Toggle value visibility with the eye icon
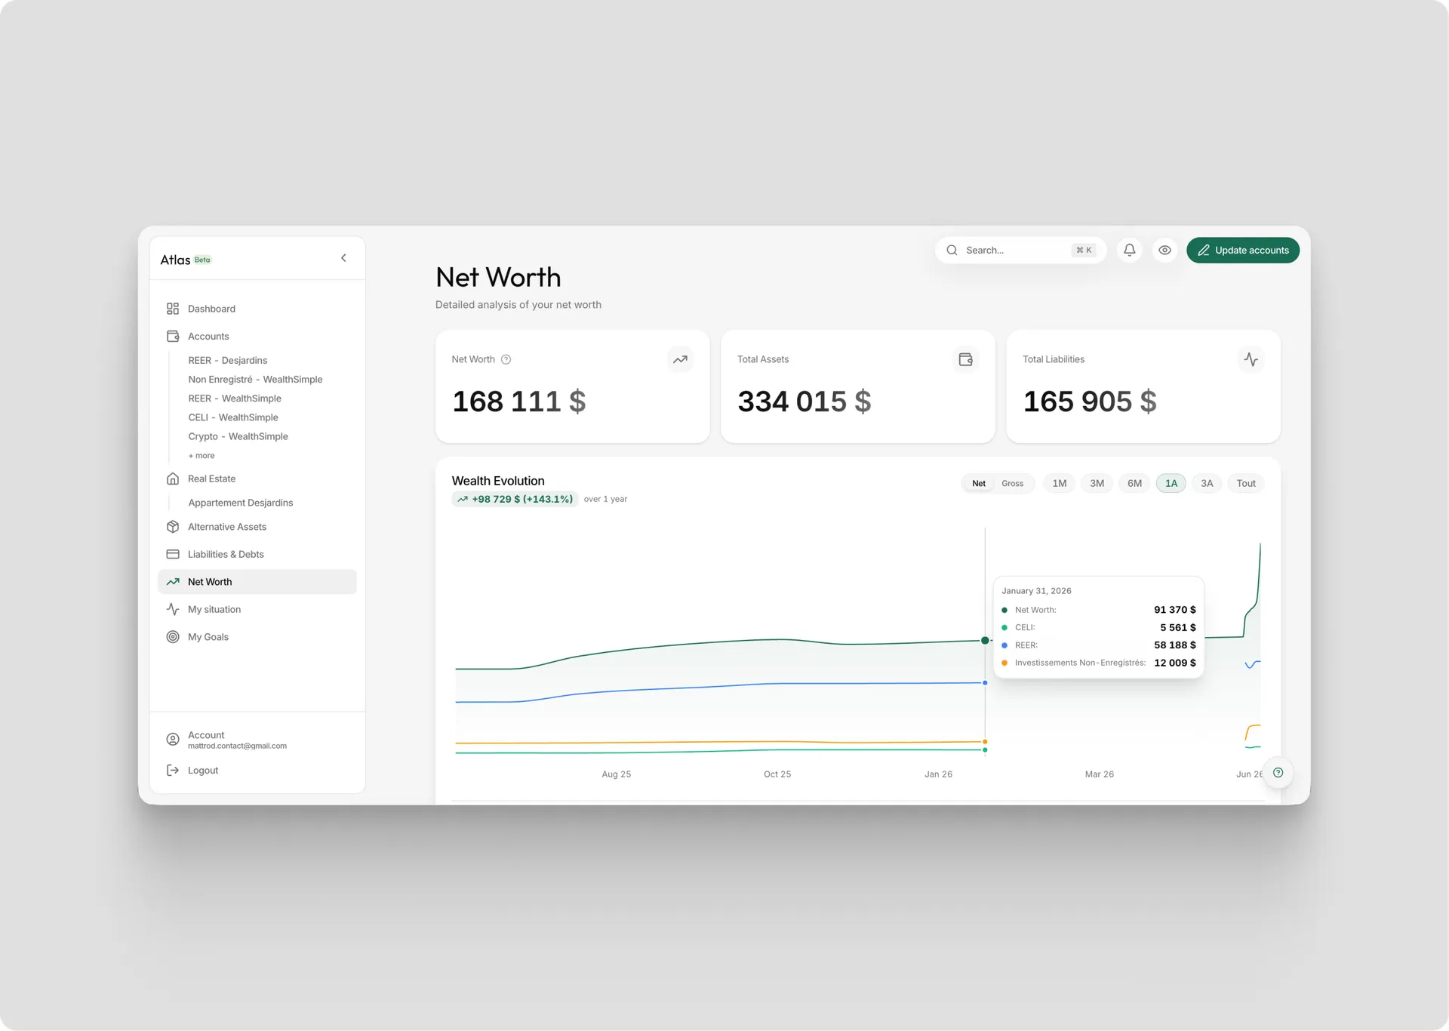This screenshot has height=1031, width=1449. point(1165,250)
